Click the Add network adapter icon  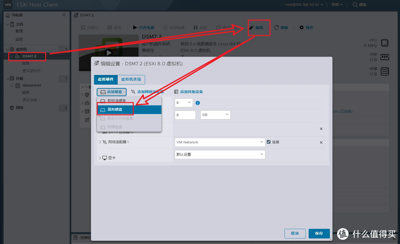133,92
